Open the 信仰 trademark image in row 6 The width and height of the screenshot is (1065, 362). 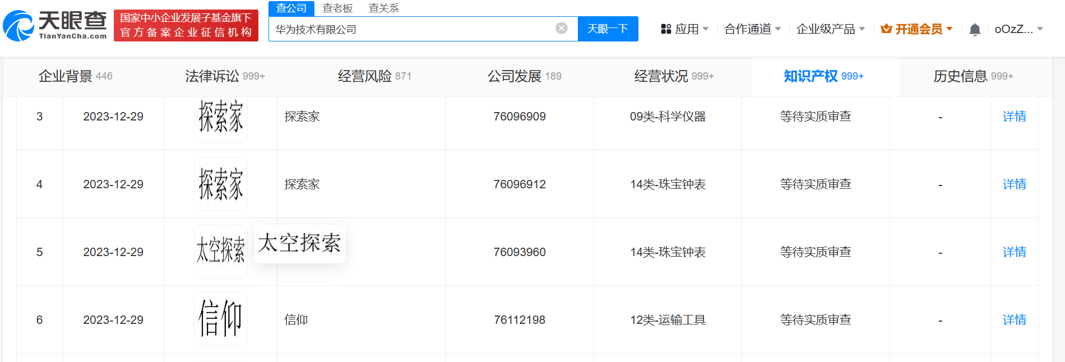(x=221, y=319)
